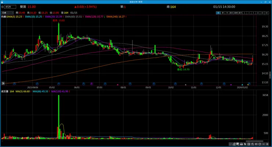Toggle the eye visibility icon
Viewport: 272px width, 147px height.
256,144
